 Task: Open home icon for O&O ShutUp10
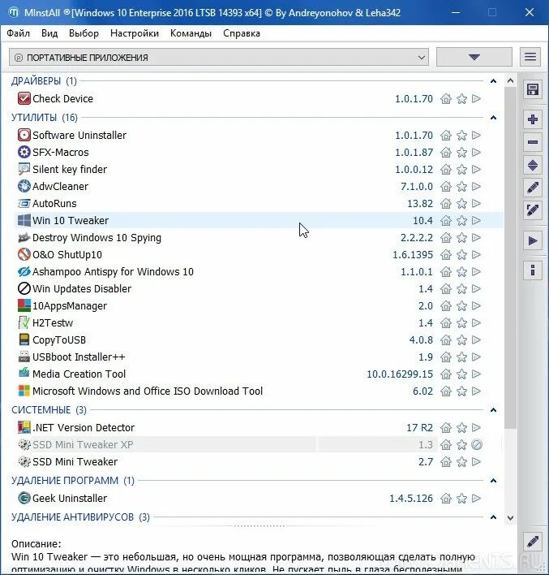point(446,254)
